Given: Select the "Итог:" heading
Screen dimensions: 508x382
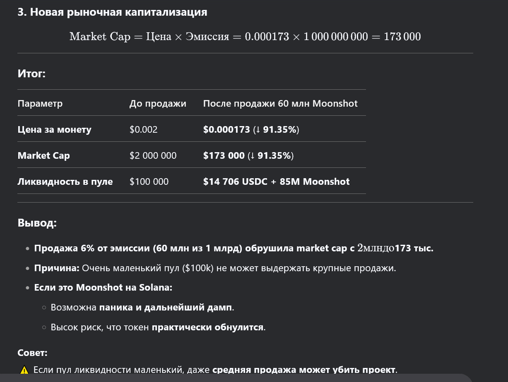Looking at the screenshot, I should point(31,74).
